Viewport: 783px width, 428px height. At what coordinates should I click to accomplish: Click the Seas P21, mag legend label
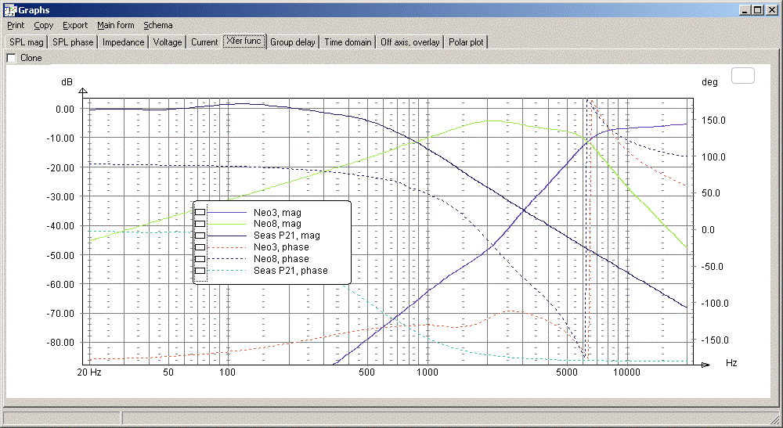click(x=287, y=236)
